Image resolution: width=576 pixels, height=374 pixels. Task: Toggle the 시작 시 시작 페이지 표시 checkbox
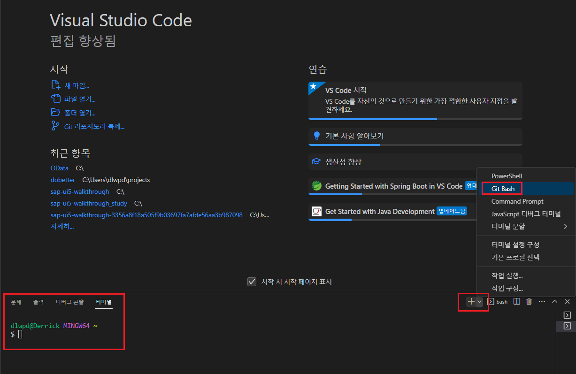pyautogui.click(x=252, y=282)
